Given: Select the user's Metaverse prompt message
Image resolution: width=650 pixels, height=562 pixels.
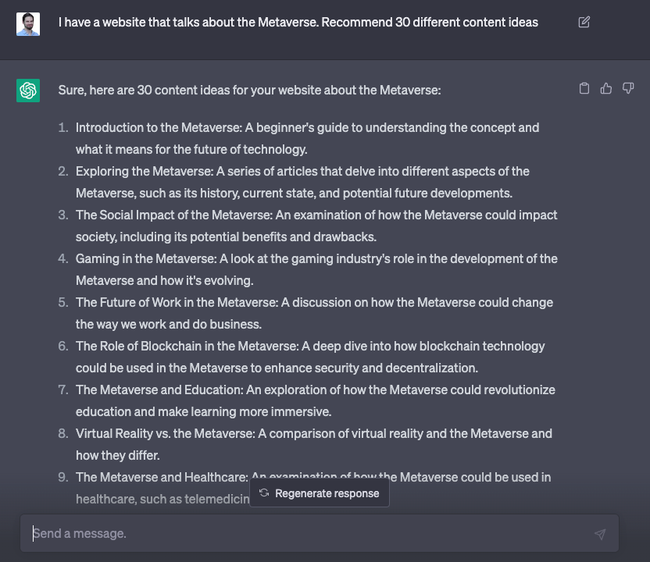Looking at the screenshot, I should click(298, 22).
